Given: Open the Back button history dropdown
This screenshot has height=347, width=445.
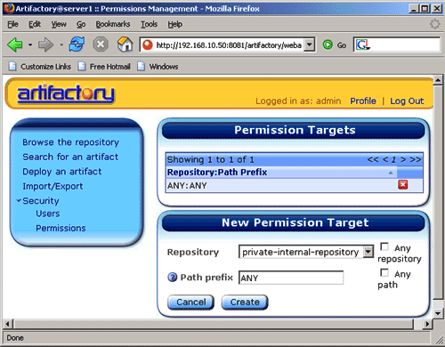Looking at the screenshot, I should click(x=30, y=45).
